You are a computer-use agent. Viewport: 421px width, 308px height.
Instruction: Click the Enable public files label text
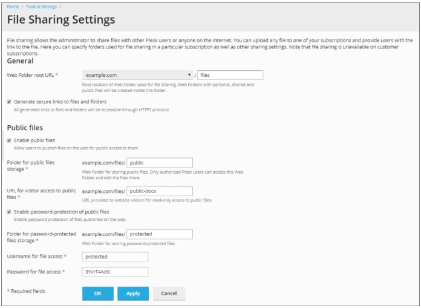(34, 140)
